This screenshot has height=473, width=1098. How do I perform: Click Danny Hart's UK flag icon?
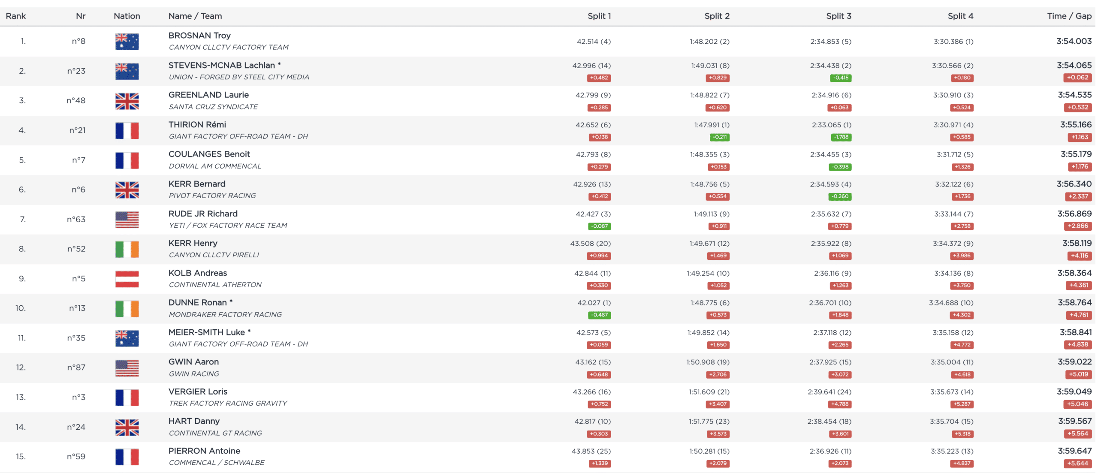[127, 427]
